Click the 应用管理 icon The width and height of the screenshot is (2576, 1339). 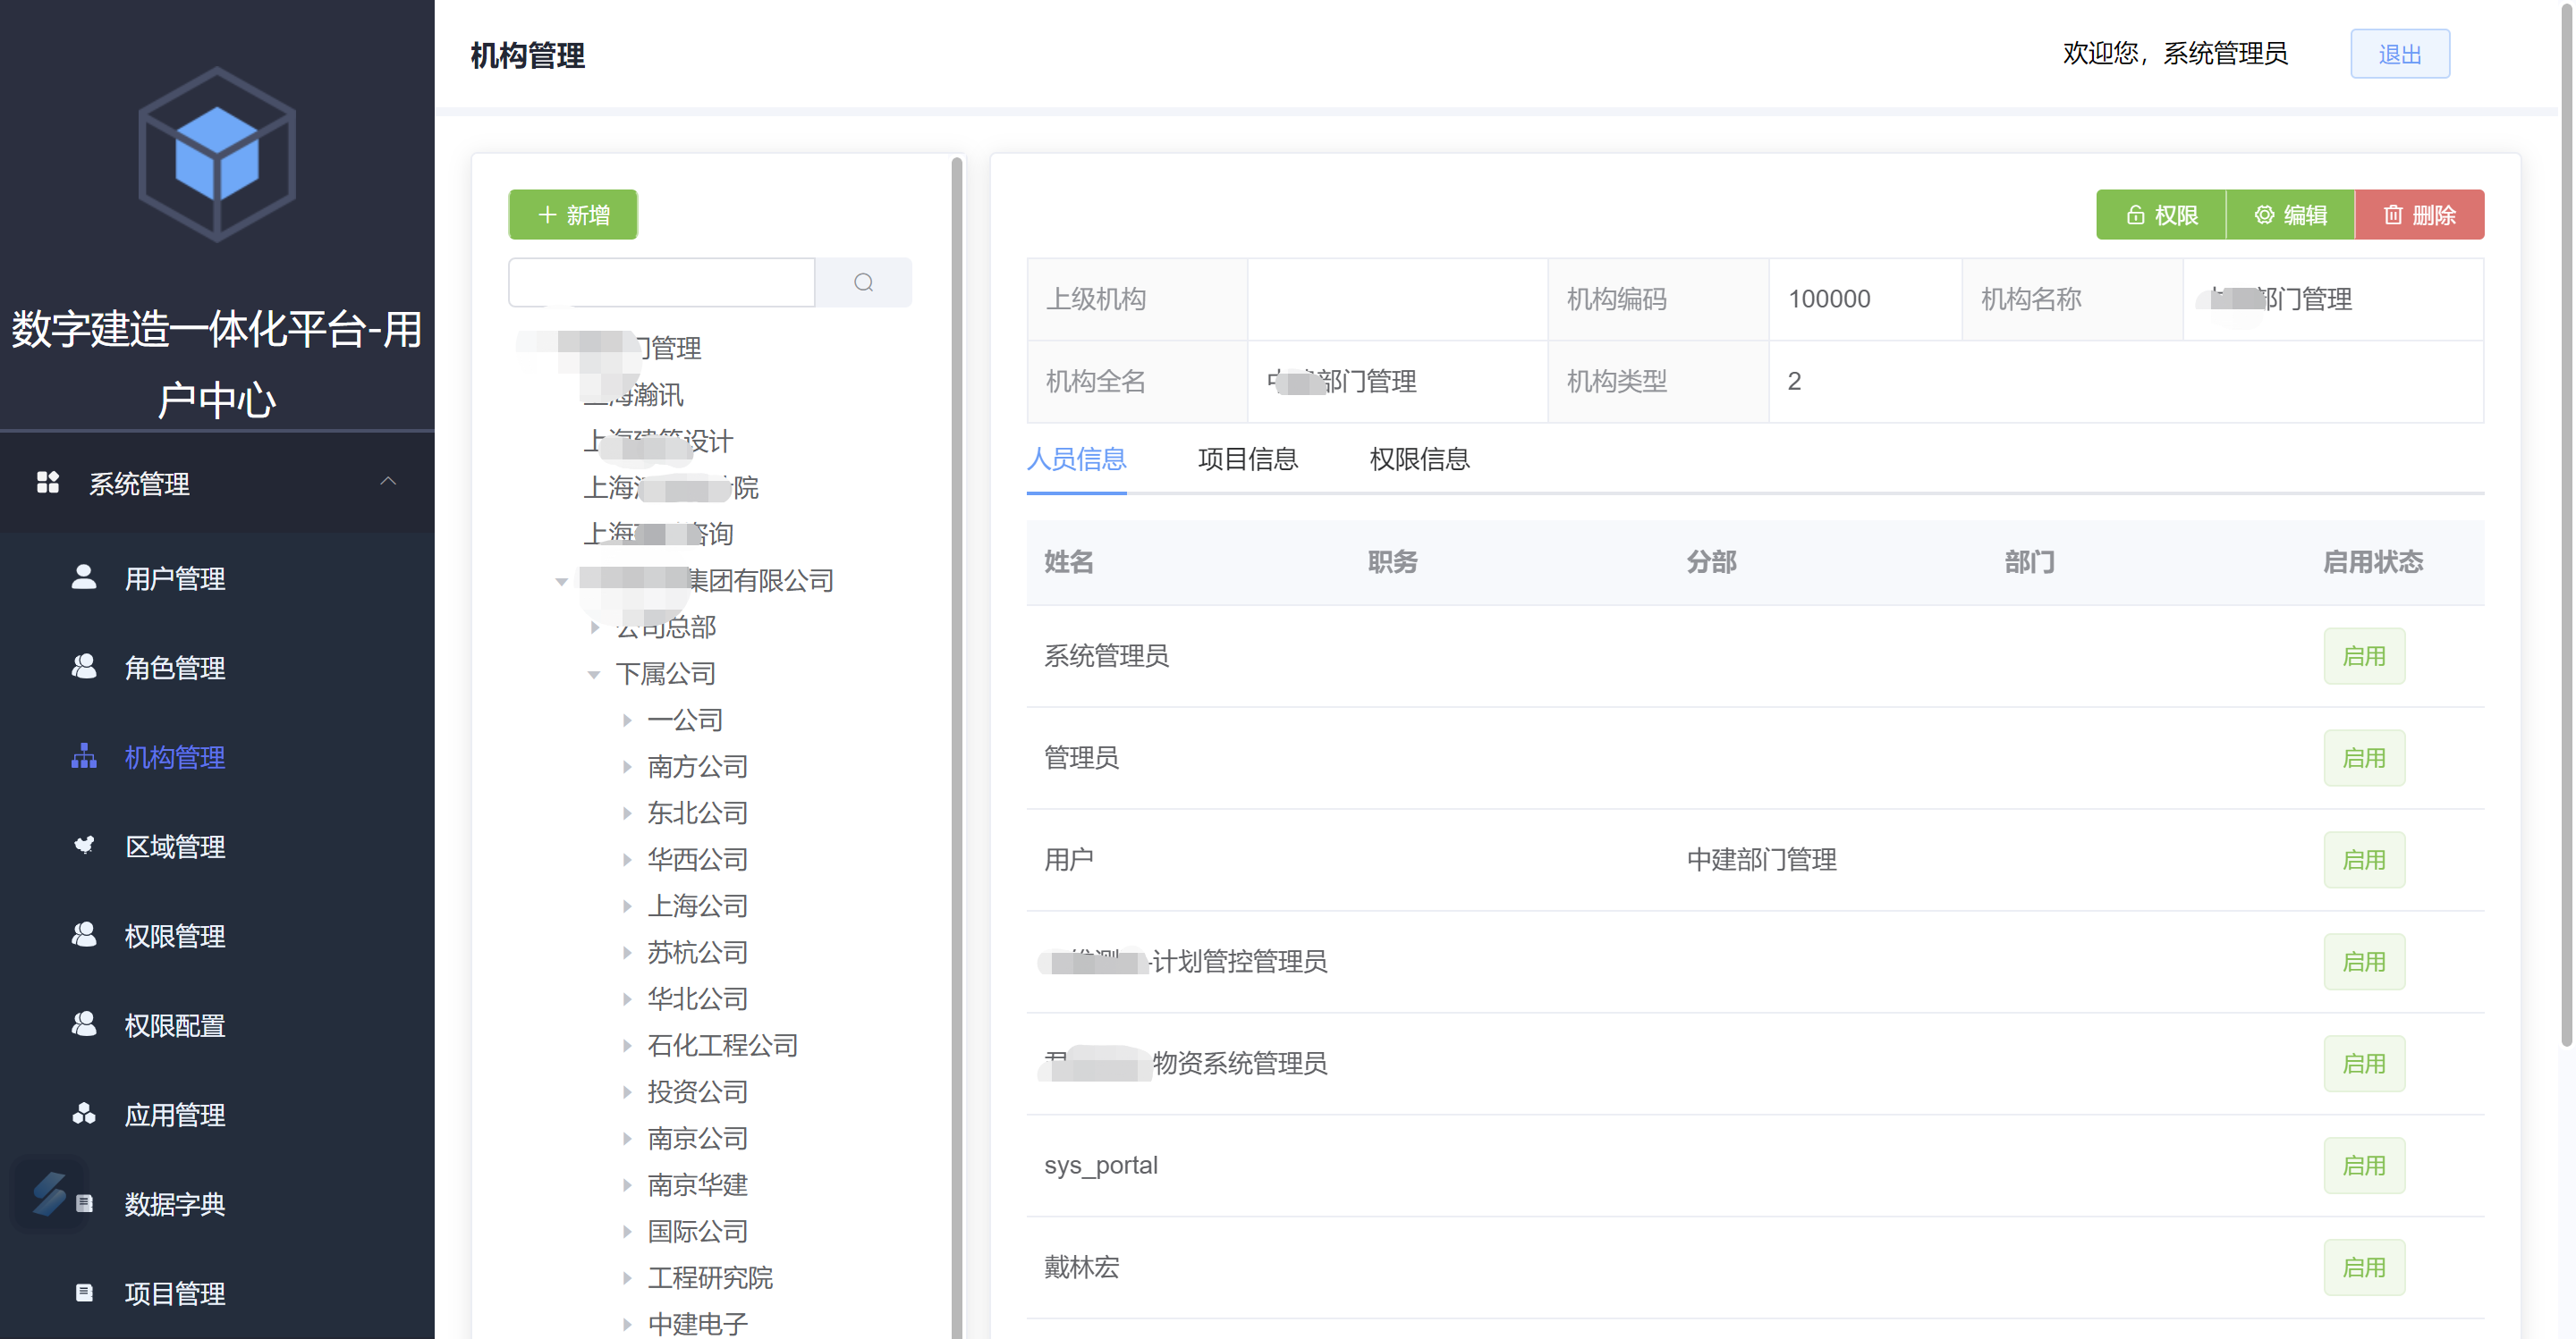tap(84, 1113)
